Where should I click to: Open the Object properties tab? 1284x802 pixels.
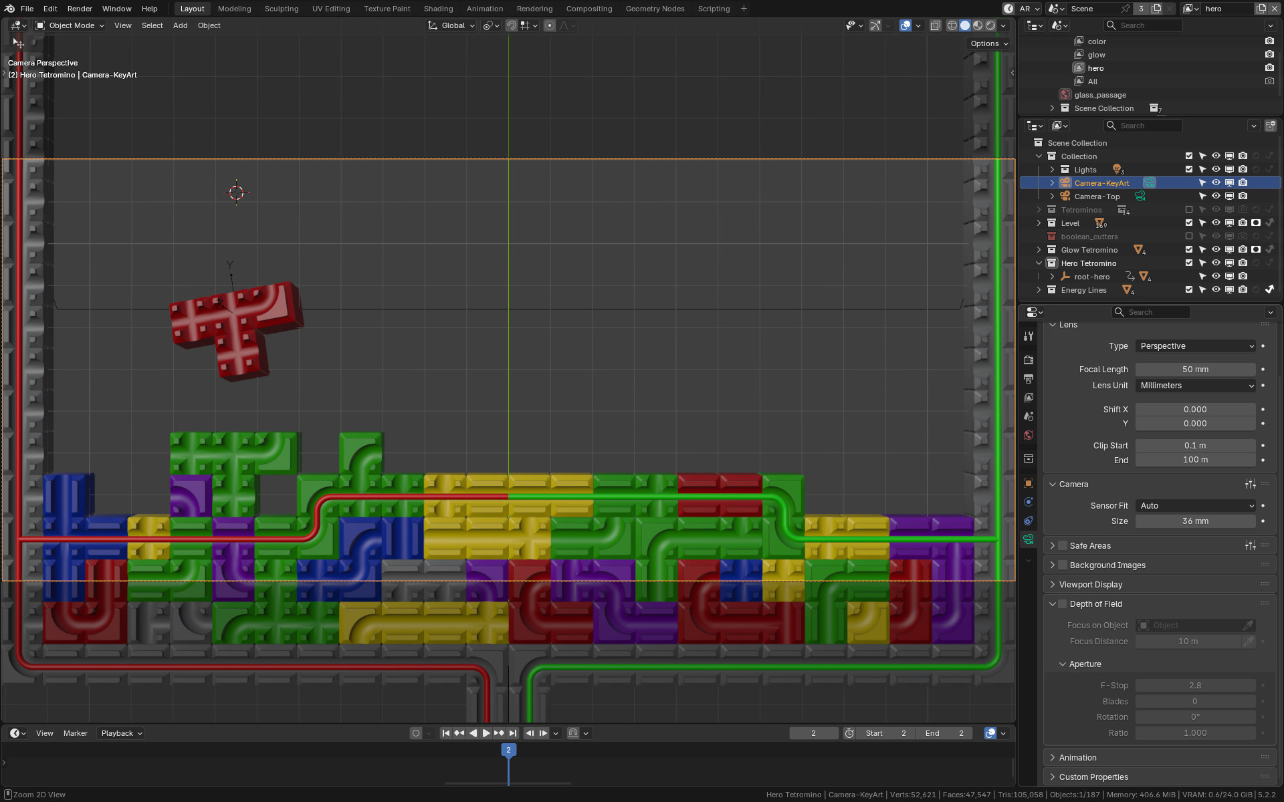pyautogui.click(x=1029, y=483)
